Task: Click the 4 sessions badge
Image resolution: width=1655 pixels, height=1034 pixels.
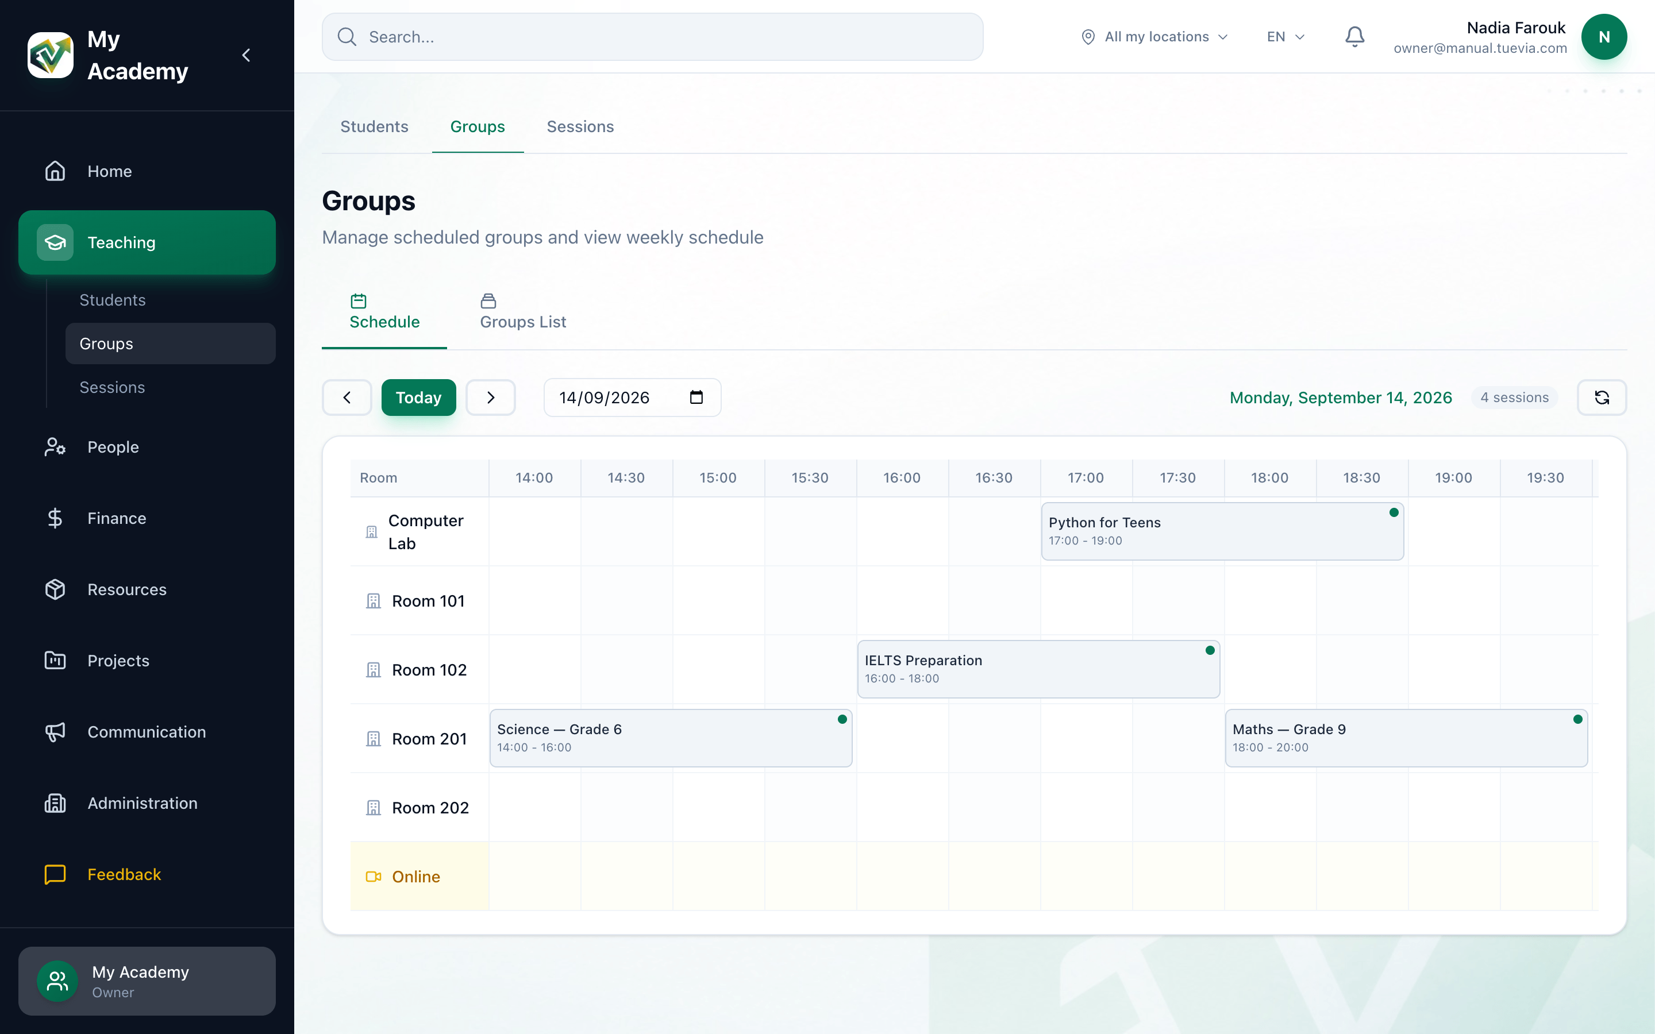Action: (1514, 398)
